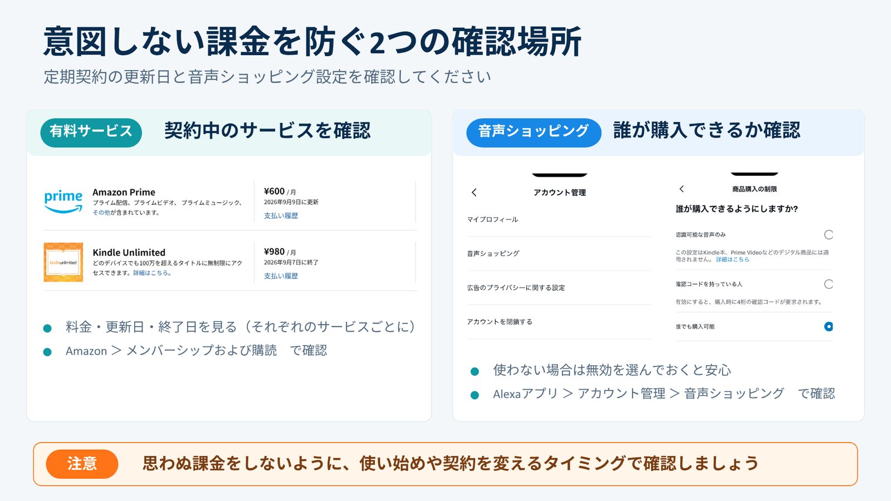Click the 商品購入の制限 screen title
Screen dimensions: 891x501
coord(755,189)
